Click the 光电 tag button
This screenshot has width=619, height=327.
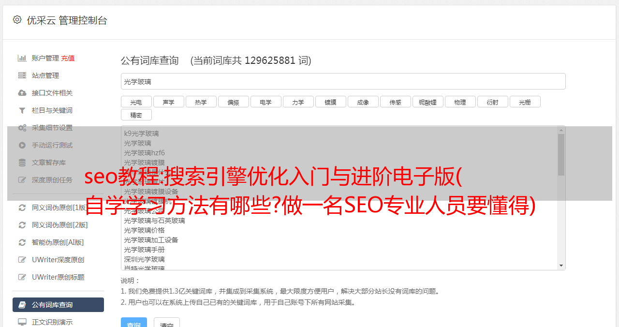point(136,102)
